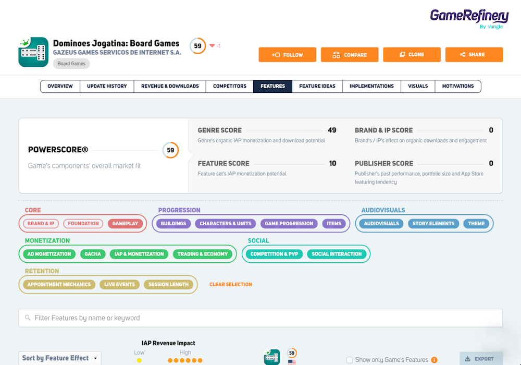This screenshot has height=365, width=521.
Task: Click the IAP Revenue Impact label
Action: pos(168,343)
